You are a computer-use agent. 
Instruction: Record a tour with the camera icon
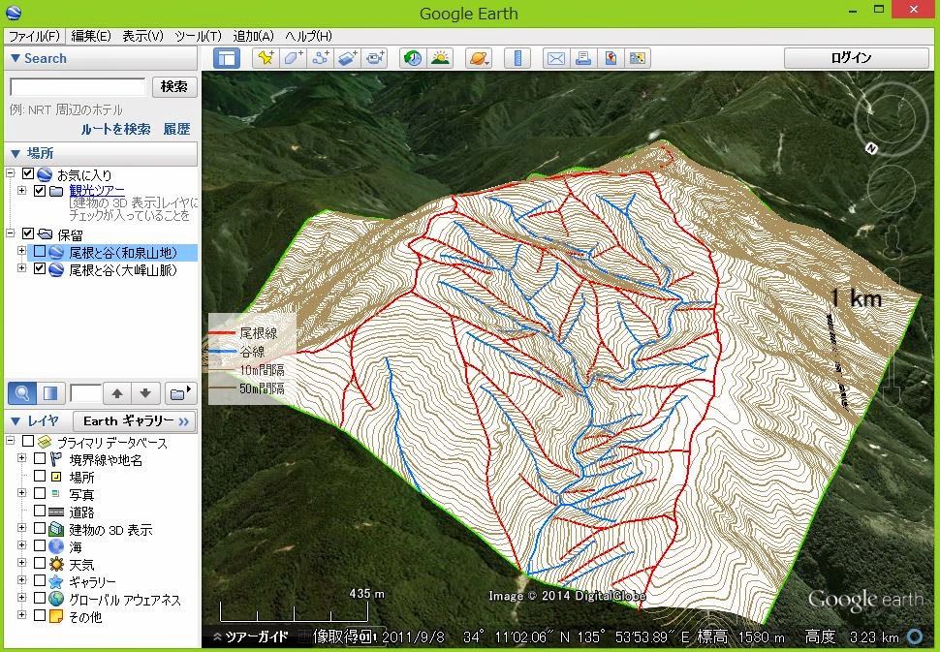[376, 58]
